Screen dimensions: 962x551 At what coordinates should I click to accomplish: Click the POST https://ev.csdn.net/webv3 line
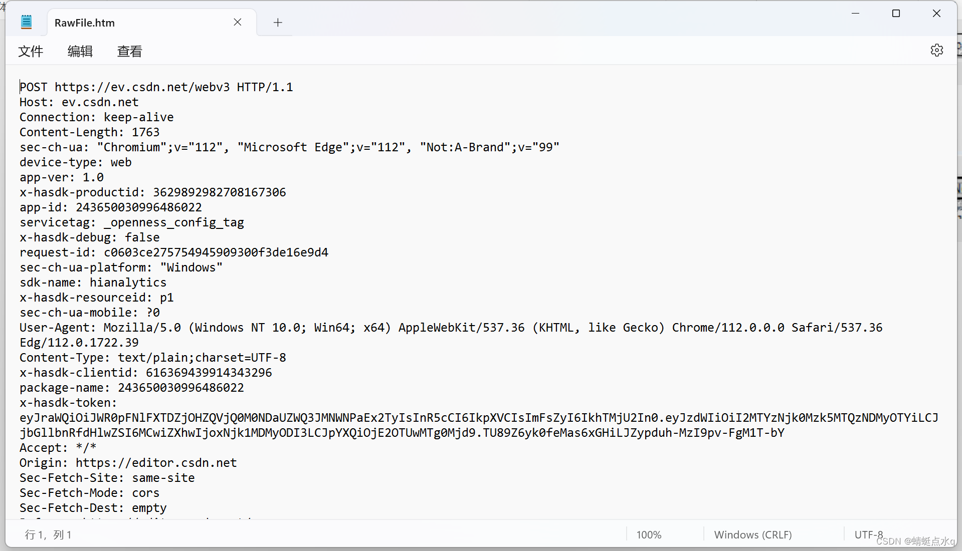[156, 87]
